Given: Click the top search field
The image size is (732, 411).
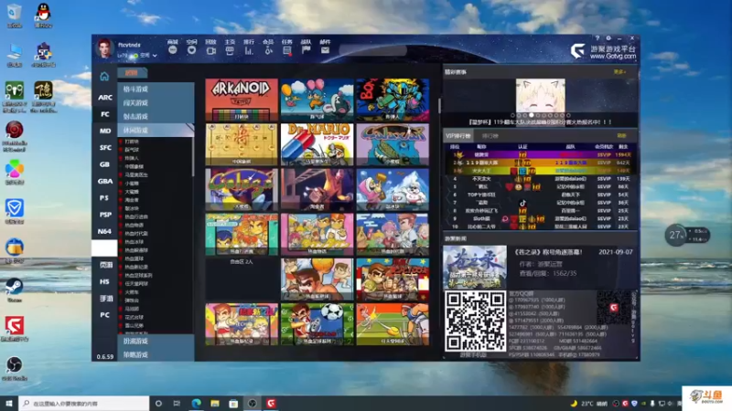Looking at the screenshot, I should 373,50.
